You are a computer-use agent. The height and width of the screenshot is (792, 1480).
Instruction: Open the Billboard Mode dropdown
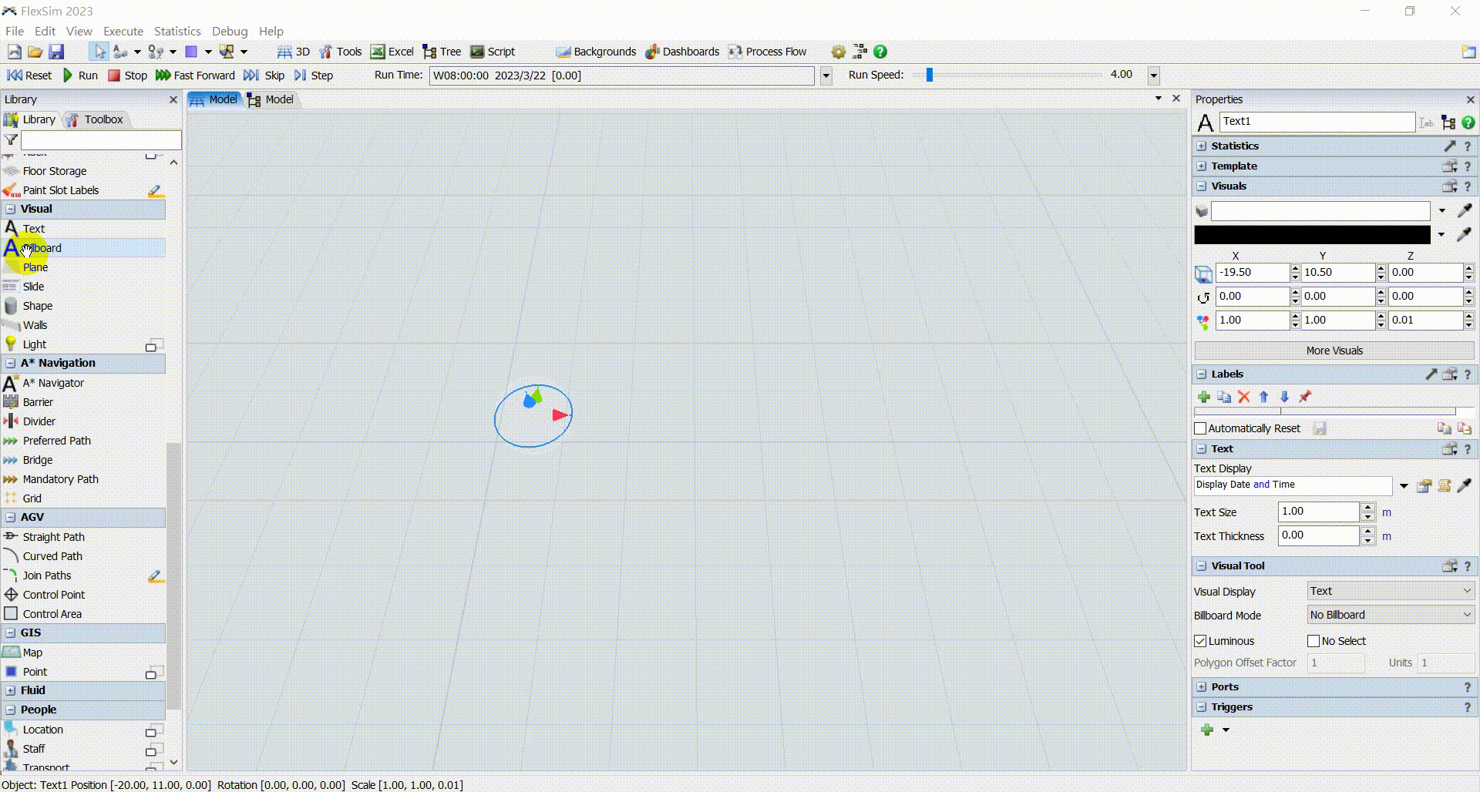[x=1391, y=615]
